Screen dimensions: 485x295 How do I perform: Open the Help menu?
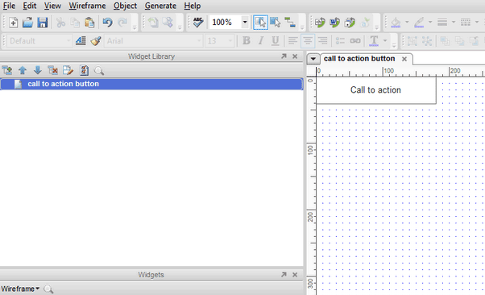(x=192, y=6)
